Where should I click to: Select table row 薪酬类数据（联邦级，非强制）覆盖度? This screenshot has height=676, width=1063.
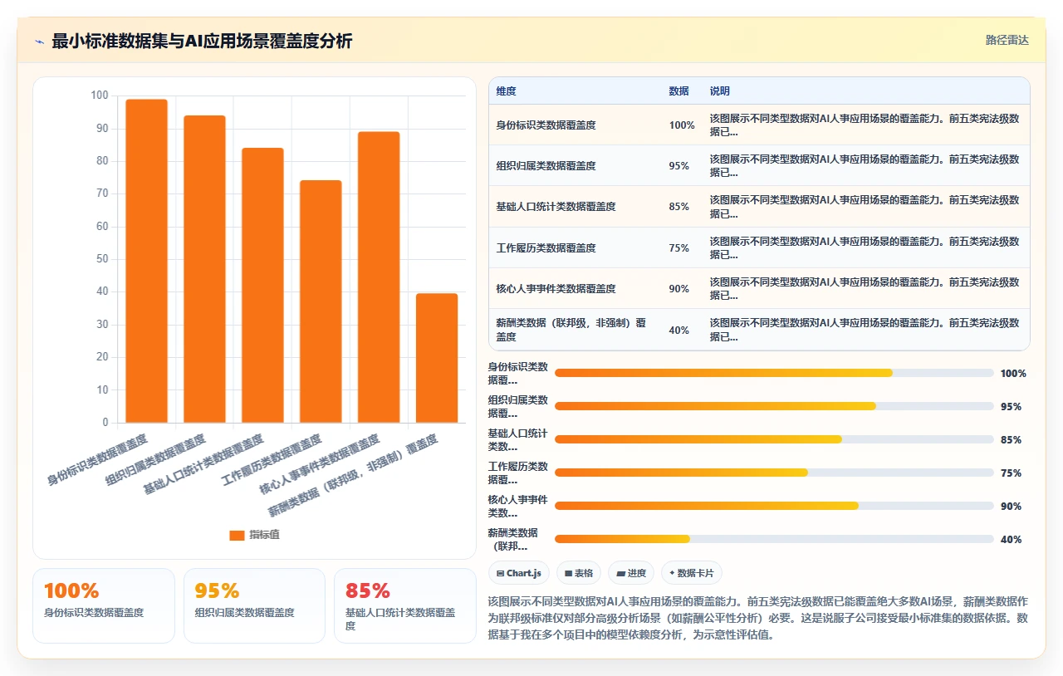tap(759, 330)
